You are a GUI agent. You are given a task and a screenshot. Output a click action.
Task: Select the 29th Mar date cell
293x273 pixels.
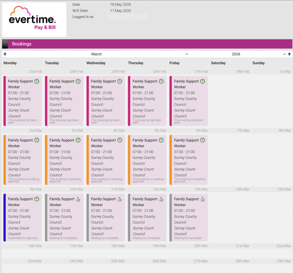click(x=271, y=266)
